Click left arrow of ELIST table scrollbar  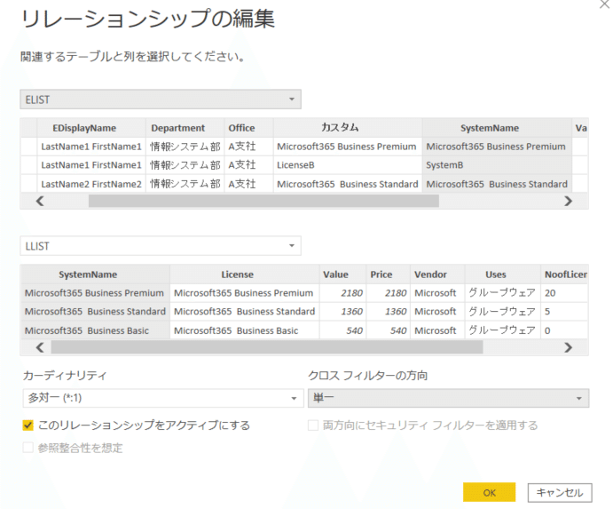40,202
